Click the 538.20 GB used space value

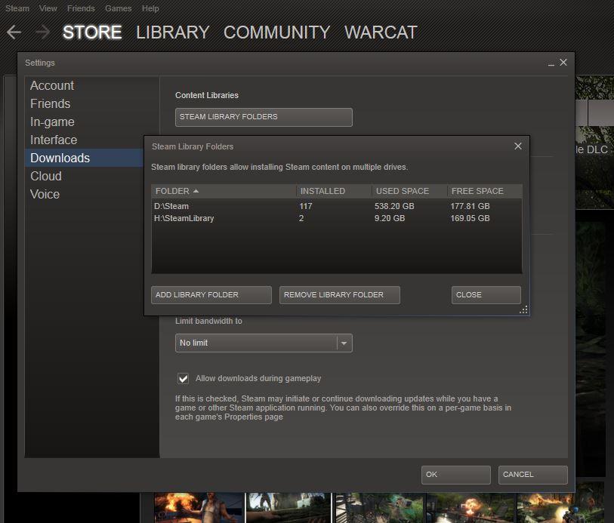(394, 206)
